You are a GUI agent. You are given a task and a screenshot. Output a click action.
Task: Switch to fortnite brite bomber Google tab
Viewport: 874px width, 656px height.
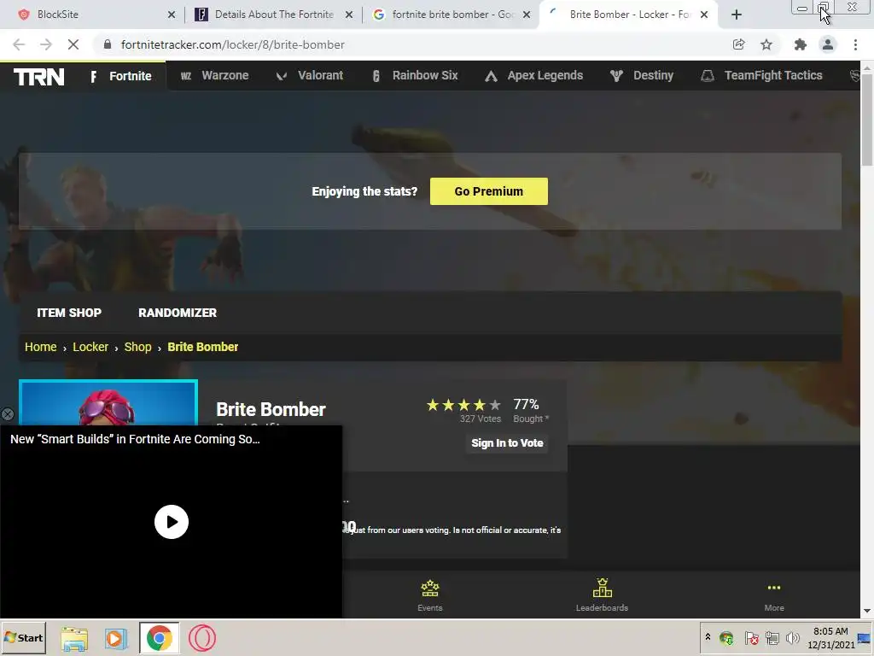click(x=451, y=15)
